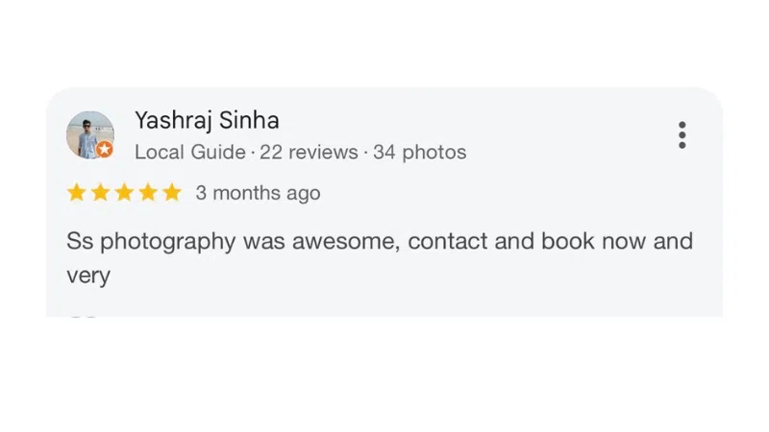
Task: View the reviewer's 22 reviews
Action: point(308,153)
